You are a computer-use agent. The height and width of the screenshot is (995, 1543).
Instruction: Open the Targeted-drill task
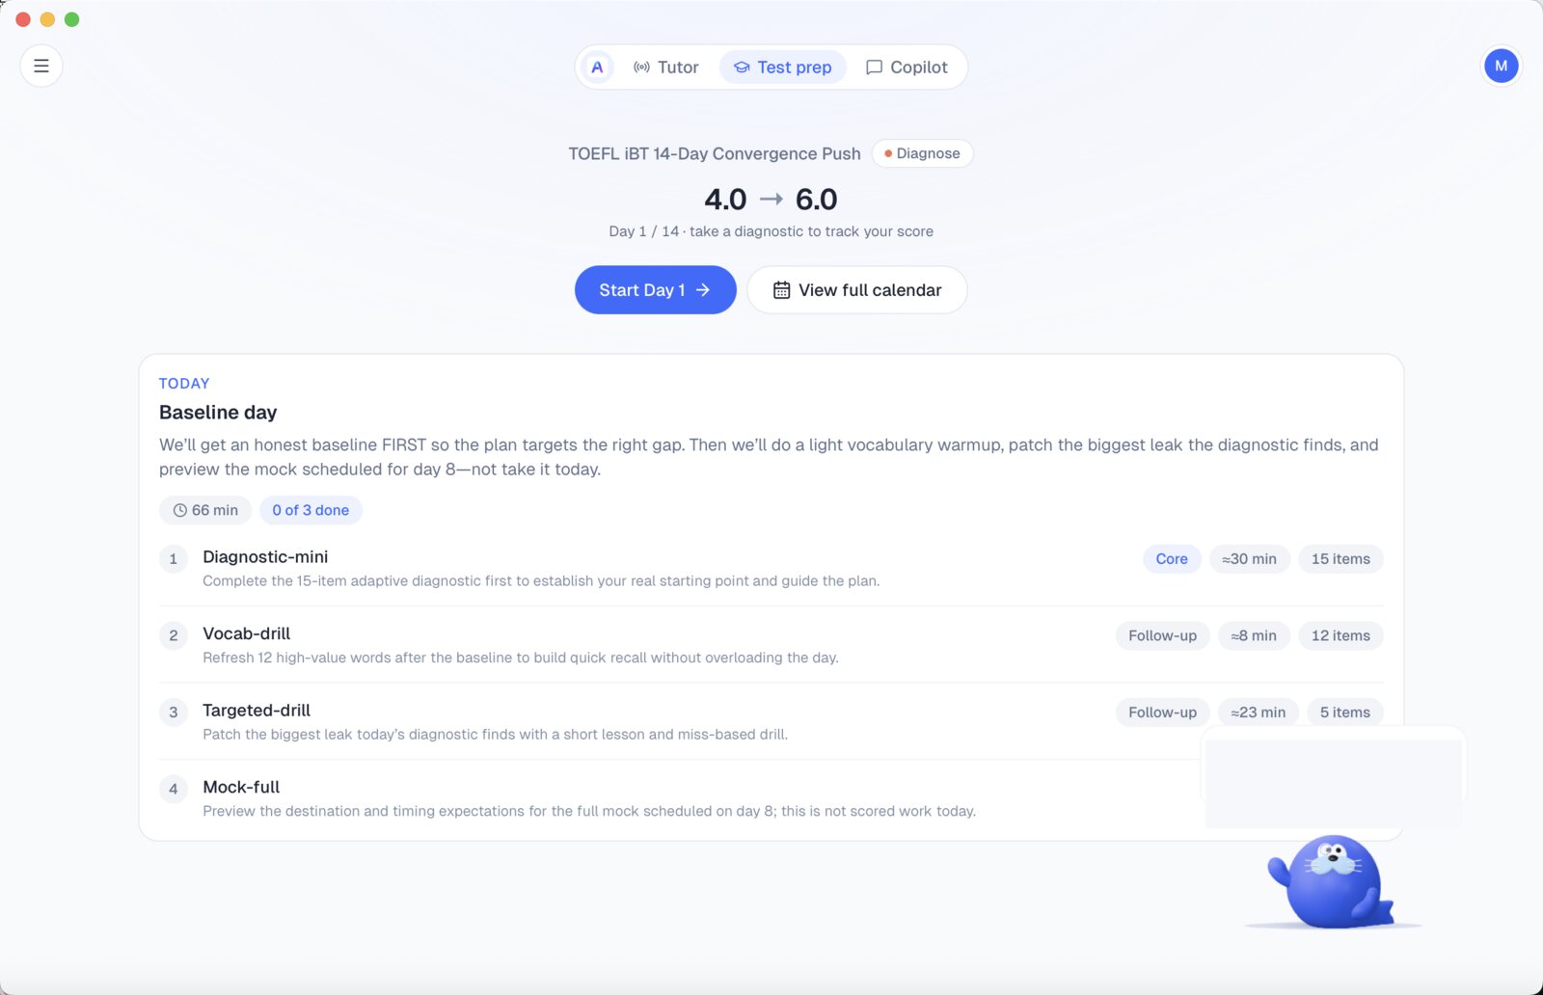tap(771, 721)
